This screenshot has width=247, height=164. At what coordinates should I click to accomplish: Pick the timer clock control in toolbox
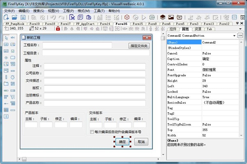pos(13,77)
